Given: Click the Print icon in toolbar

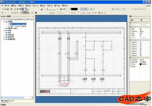Looking at the screenshot, I should [12, 9].
